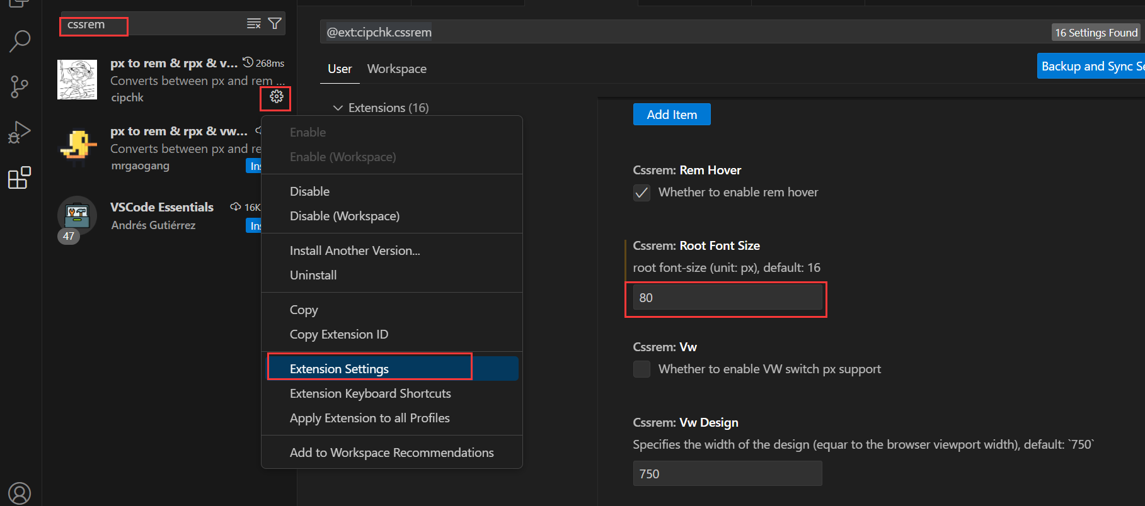This screenshot has width=1145, height=506.
Task: Switch to the Workspace settings tab
Action: click(397, 69)
